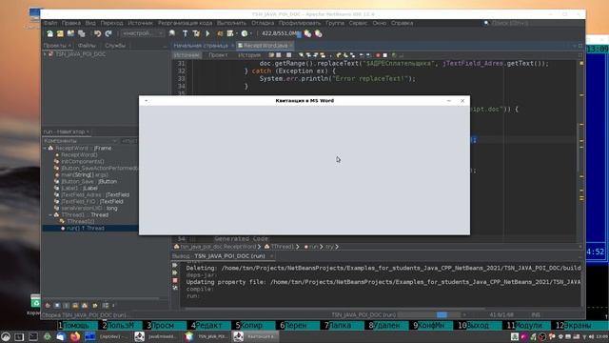
Task: Click the New File toolbar icon
Action: [49, 34]
